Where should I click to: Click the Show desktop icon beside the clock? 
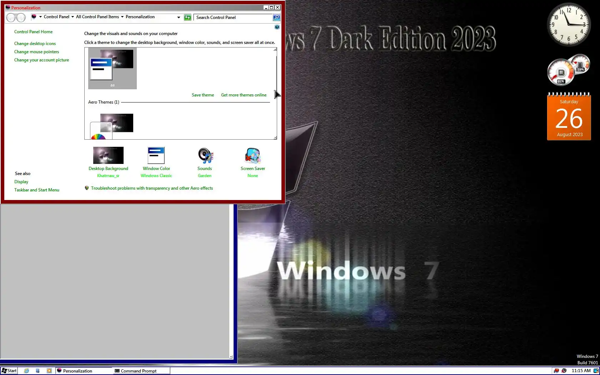(596, 371)
